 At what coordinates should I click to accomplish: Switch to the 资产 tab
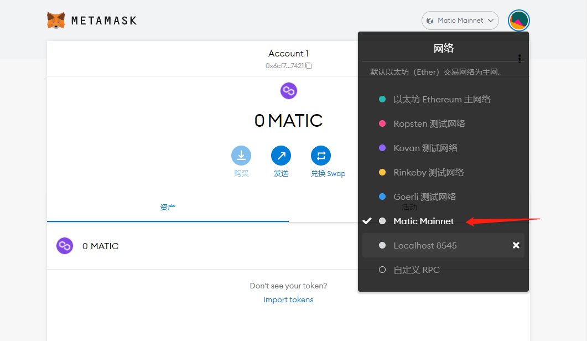click(x=168, y=207)
